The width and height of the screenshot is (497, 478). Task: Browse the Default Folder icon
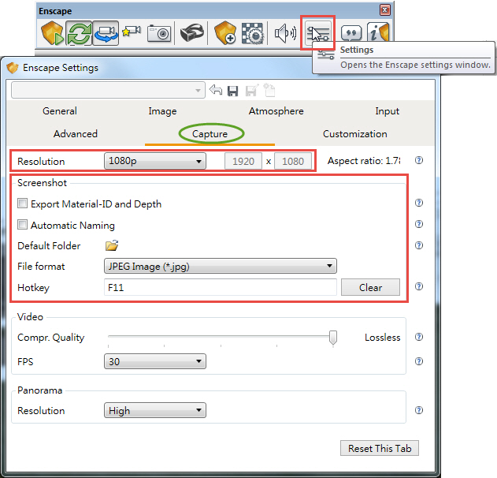[112, 245]
